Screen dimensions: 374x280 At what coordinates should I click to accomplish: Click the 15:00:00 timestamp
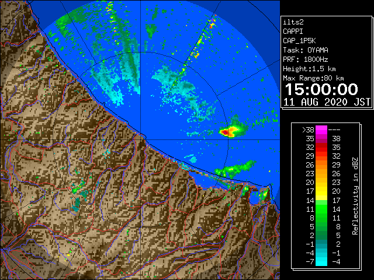(x=321, y=89)
